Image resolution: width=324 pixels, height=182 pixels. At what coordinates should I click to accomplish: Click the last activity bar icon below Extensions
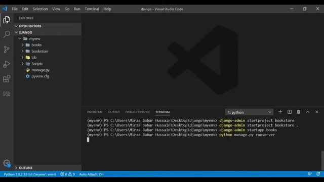(x=7, y=94)
